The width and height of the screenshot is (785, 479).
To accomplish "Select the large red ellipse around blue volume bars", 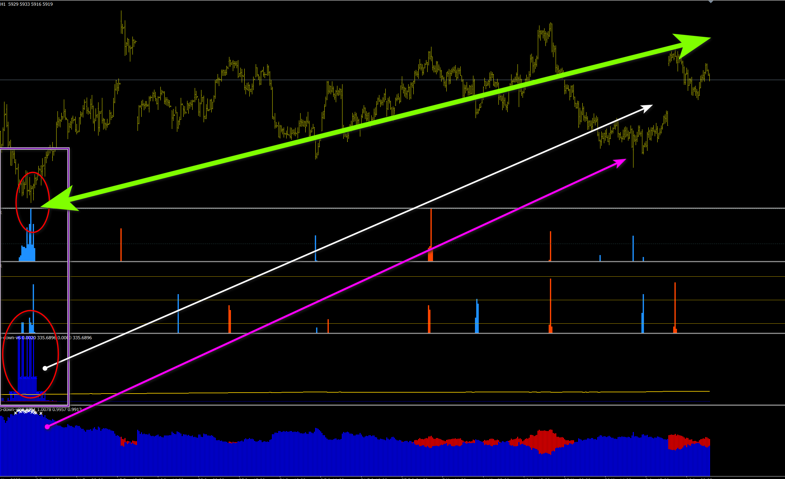I will pyautogui.click(x=30, y=354).
